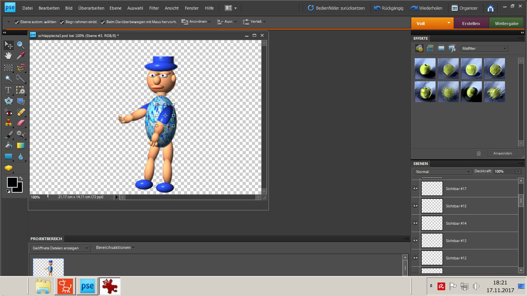The height and width of the screenshot is (296, 527).
Task: Open the Deckkraft opacity dropdown arrow
Action: coord(518,172)
